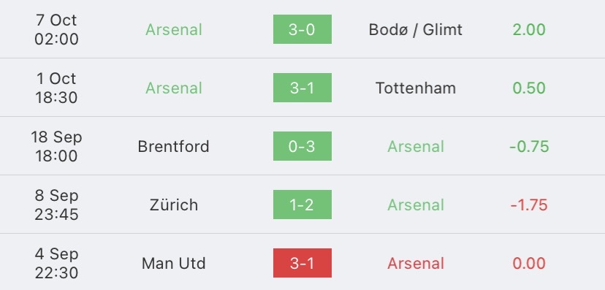Open the Tottenham team link

click(x=416, y=88)
